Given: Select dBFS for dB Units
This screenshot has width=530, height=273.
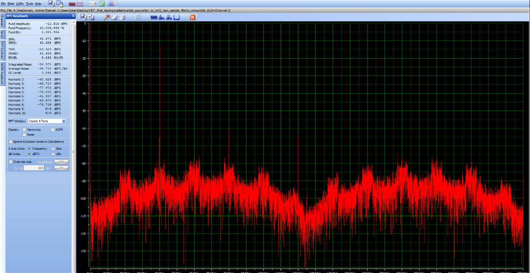Looking at the screenshot, I should [x=29, y=154].
